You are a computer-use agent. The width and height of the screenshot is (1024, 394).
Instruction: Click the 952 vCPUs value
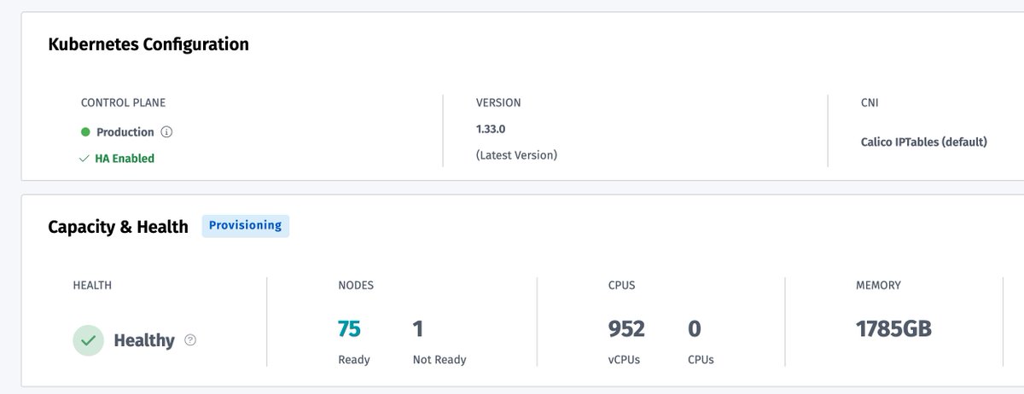626,328
